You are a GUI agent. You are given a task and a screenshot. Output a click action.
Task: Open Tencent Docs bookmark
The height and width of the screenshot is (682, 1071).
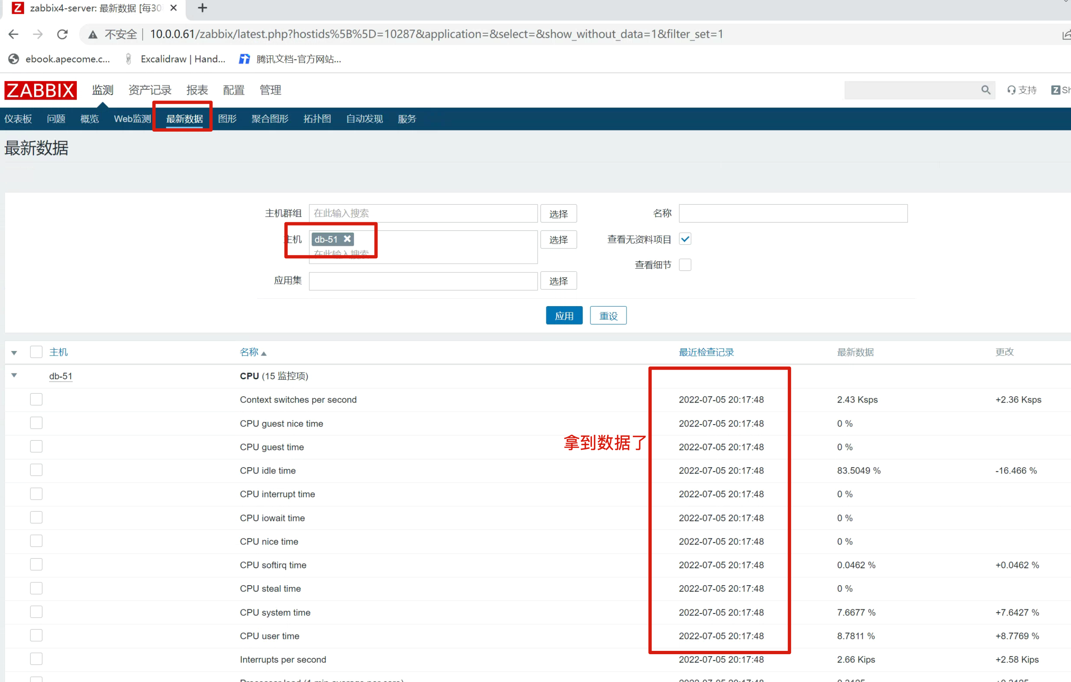click(291, 59)
